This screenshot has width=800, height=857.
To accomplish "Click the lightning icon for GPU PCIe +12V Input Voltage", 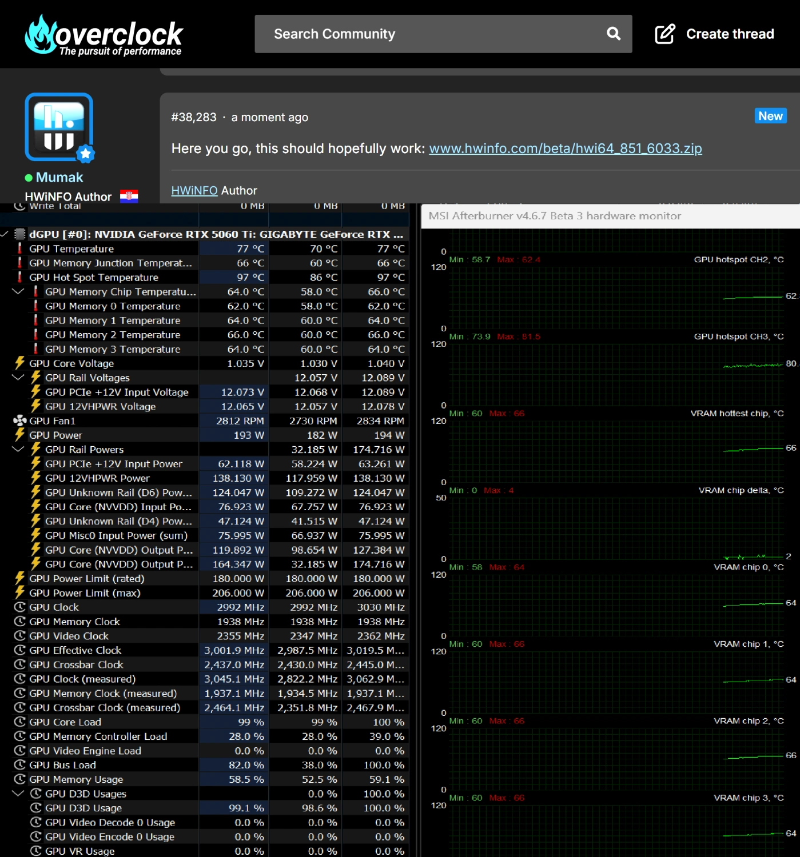I will [36, 392].
